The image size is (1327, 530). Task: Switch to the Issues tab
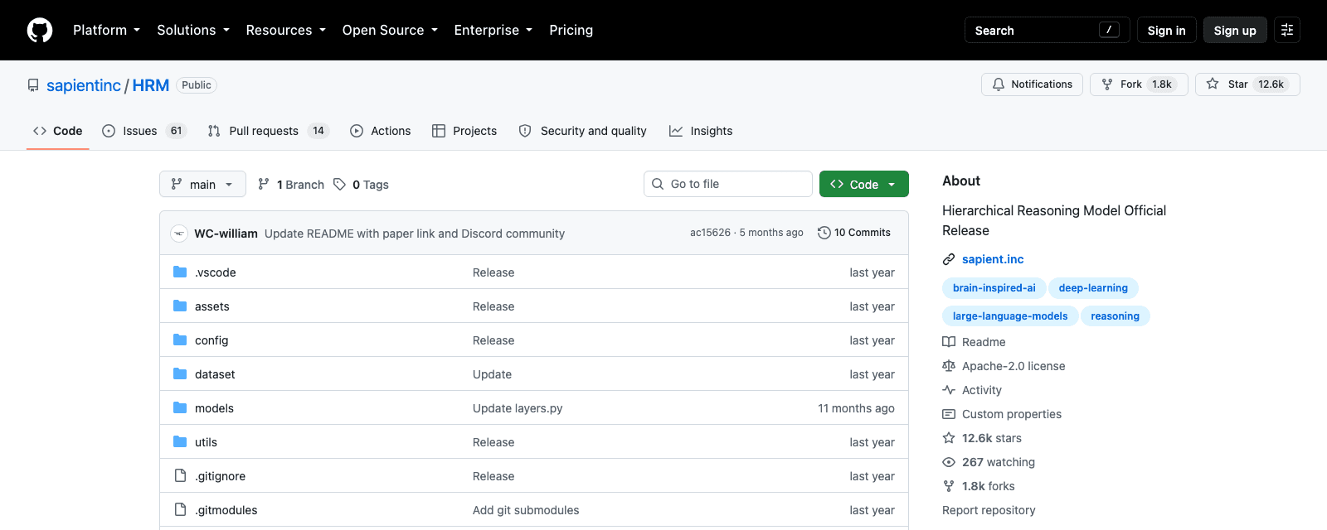click(144, 131)
